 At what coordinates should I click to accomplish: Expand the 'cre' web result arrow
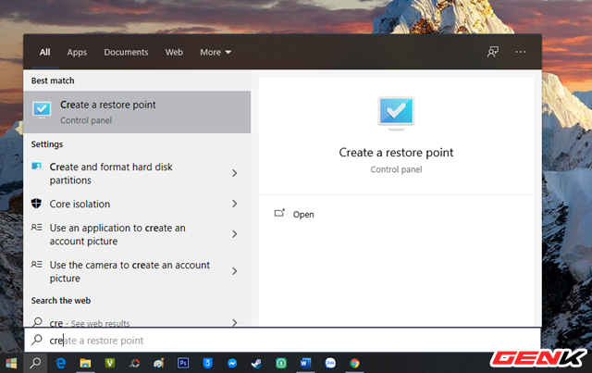point(234,322)
